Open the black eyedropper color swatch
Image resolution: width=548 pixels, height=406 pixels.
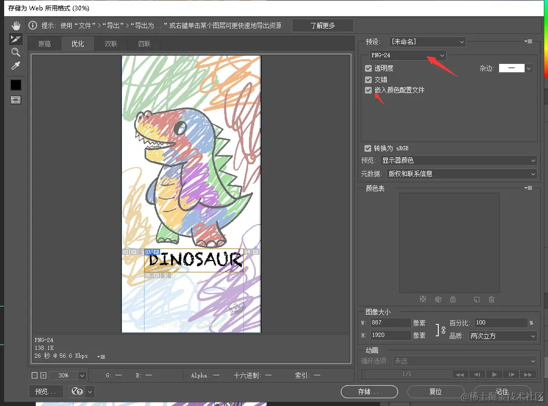[16, 85]
